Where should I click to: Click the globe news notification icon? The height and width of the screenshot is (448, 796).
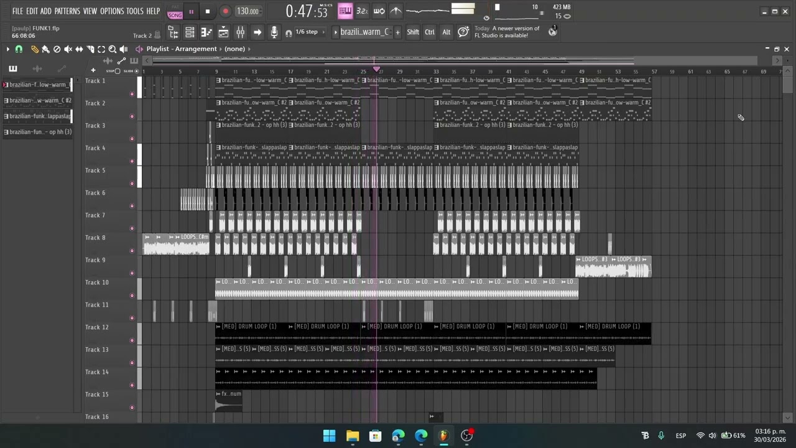pyautogui.click(x=552, y=32)
